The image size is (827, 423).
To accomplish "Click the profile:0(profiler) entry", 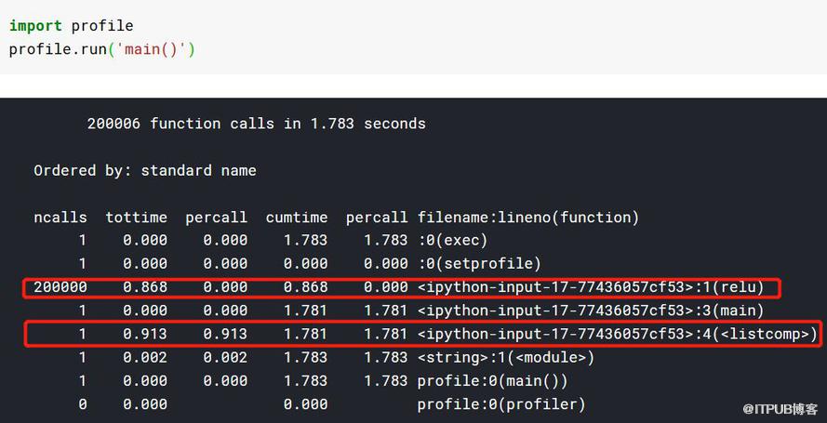I will (x=501, y=404).
